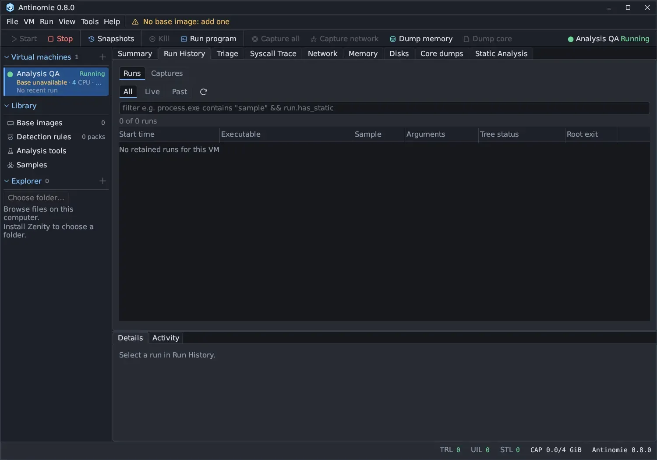Image resolution: width=657 pixels, height=460 pixels.
Task: Click the Stop VM toolbar button
Action: tap(60, 39)
